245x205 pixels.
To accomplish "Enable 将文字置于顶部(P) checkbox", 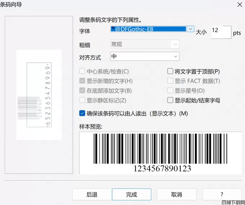I will (170, 72).
